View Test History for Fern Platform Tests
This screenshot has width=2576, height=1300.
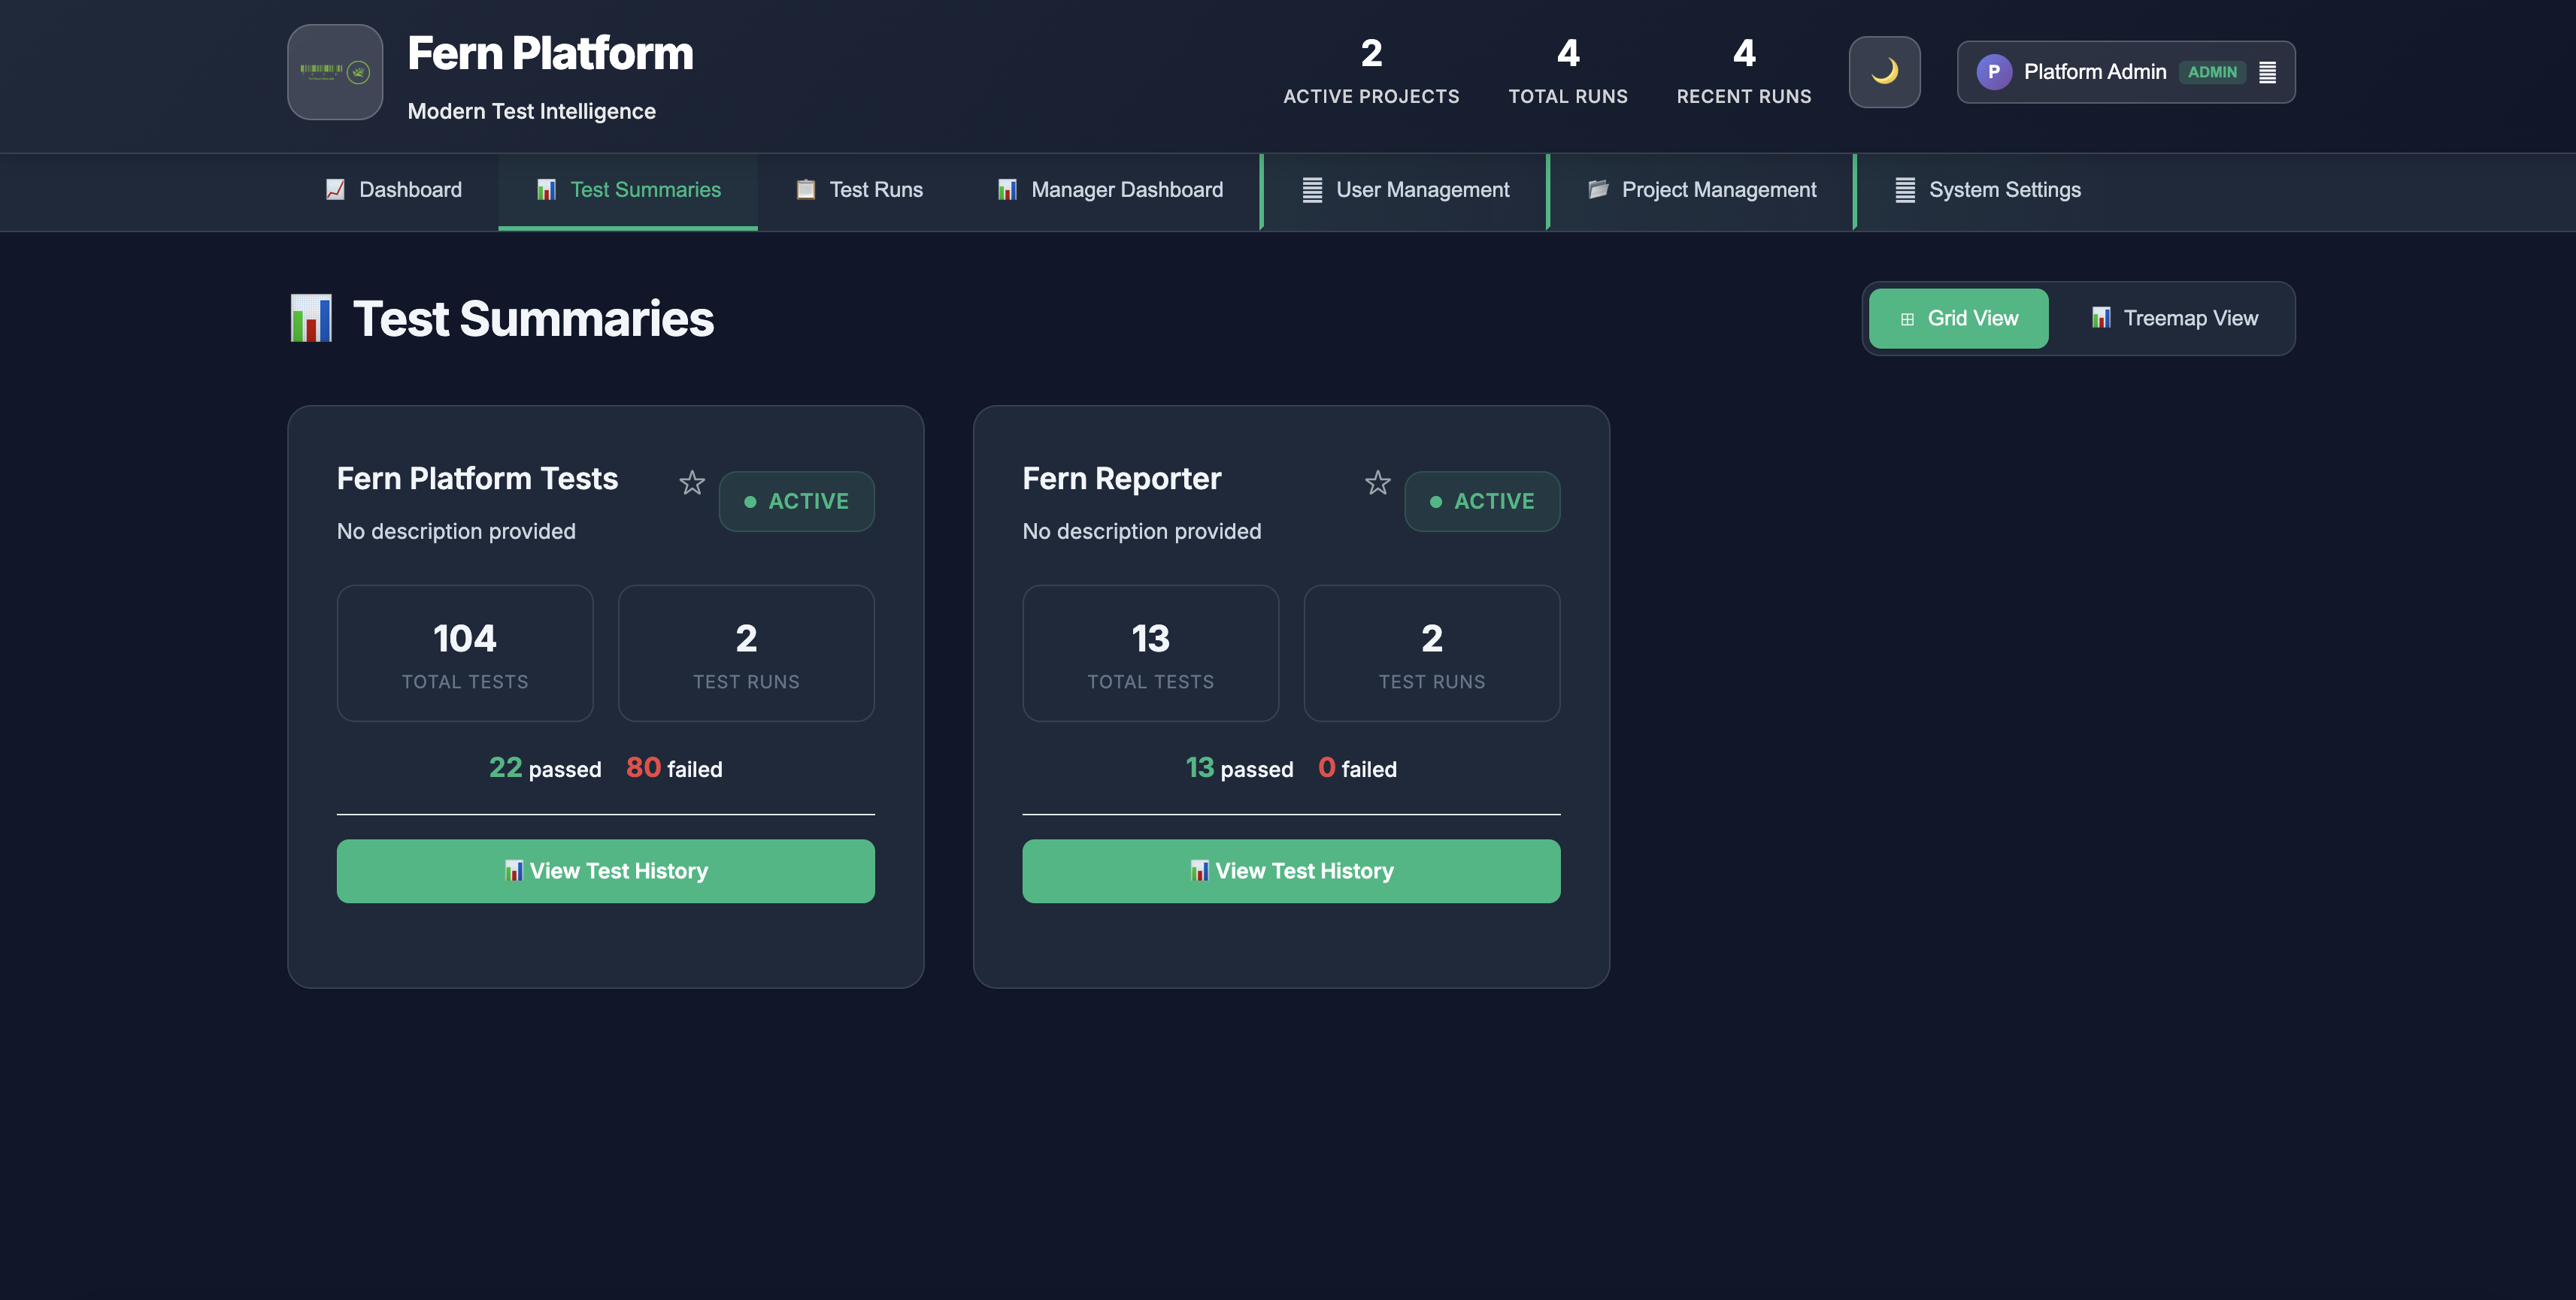click(x=605, y=872)
